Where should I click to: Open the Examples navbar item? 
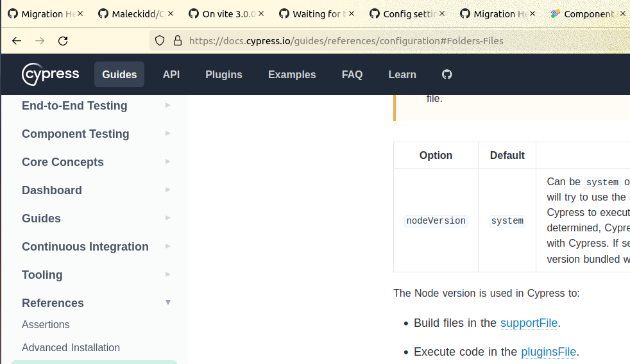click(x=292, y=74)
